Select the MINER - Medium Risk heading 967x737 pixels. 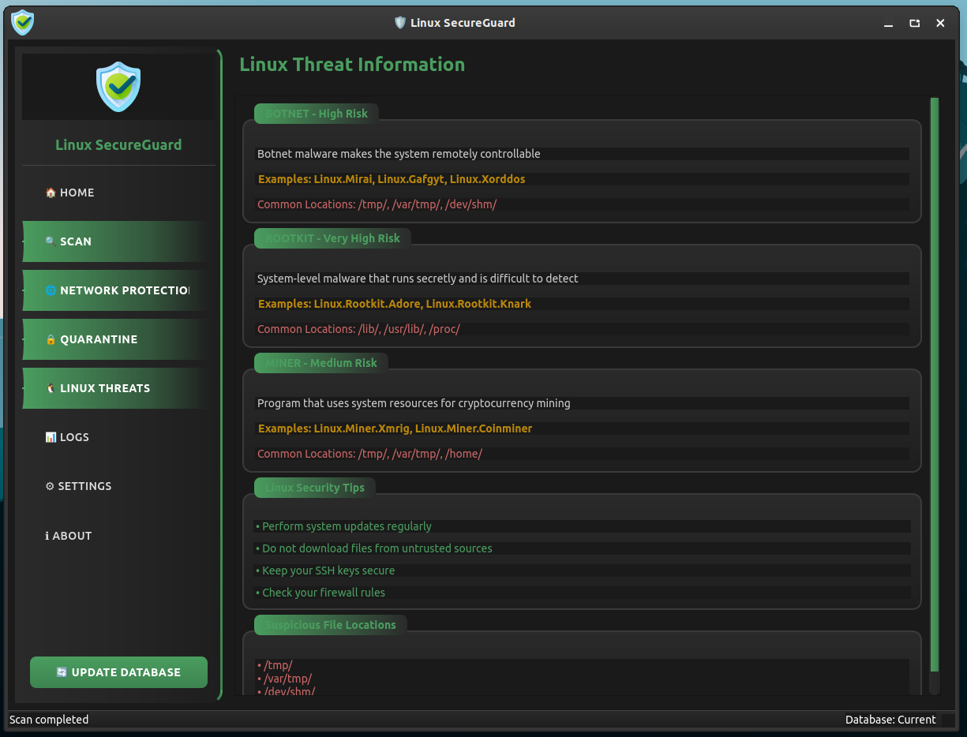[320, 363]
